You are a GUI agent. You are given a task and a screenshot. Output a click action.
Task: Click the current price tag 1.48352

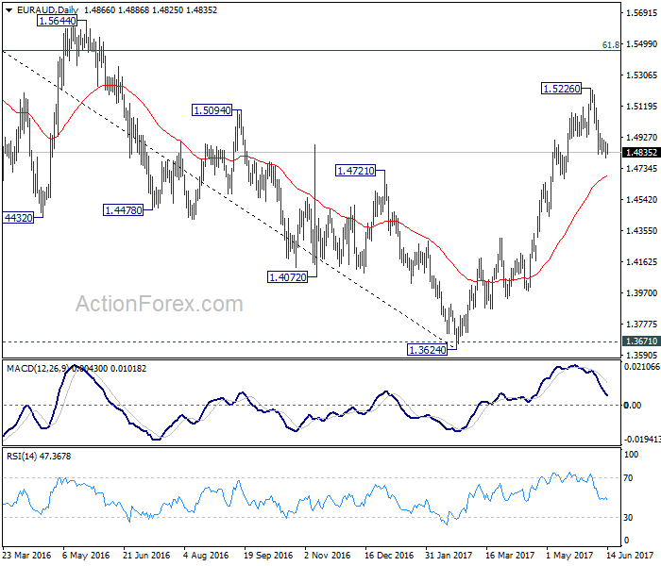[x=641, y=153]
